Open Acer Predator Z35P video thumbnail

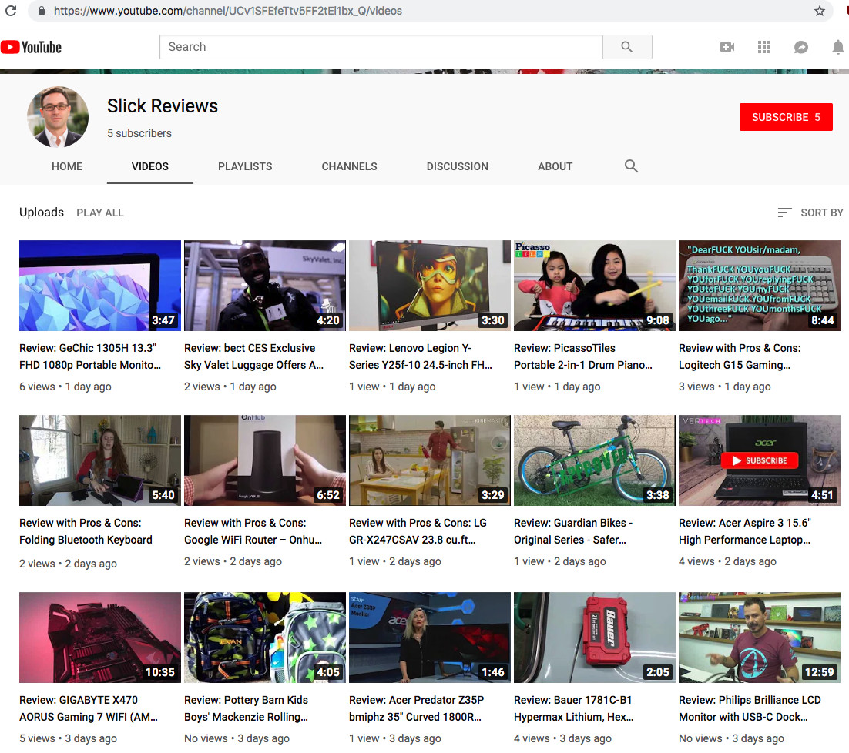[x=430, y=638]
